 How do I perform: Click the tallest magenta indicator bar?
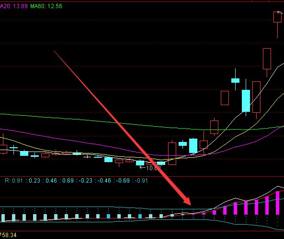pos(277,203)
